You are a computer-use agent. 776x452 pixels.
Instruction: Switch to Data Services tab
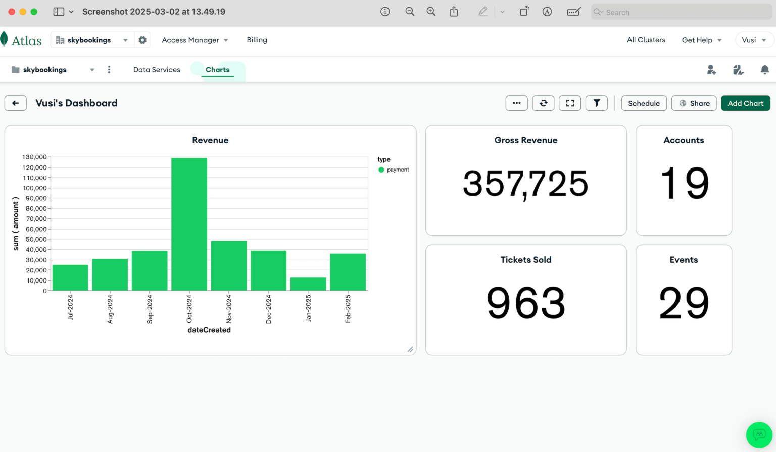point(157,70)
